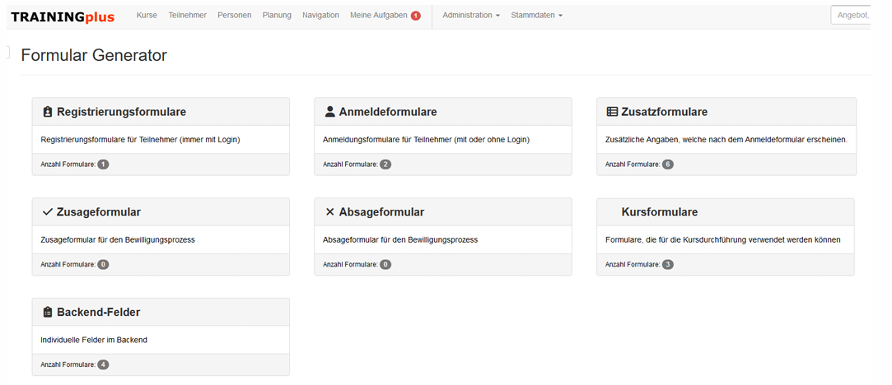Screen dimensions: 892x385
Task: Click count badge 0 in Absageformular card
Action: [x=385, y=265]
